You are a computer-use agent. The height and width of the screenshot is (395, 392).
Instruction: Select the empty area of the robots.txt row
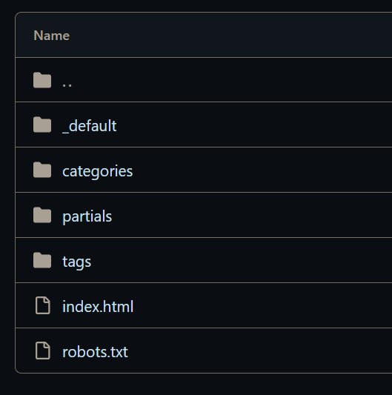[258, 351]
